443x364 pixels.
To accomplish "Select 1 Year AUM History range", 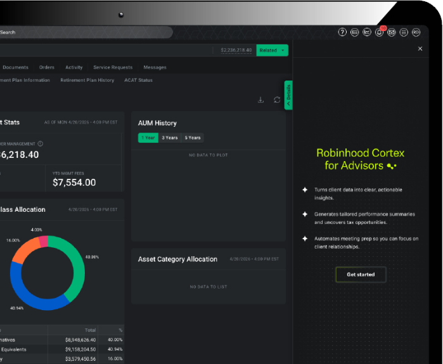I will [x=148, y=138].
